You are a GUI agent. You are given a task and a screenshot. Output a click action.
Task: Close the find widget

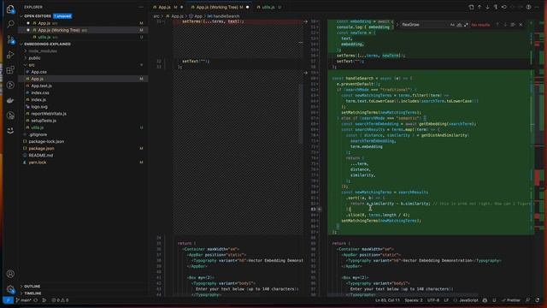pos(521,25)
